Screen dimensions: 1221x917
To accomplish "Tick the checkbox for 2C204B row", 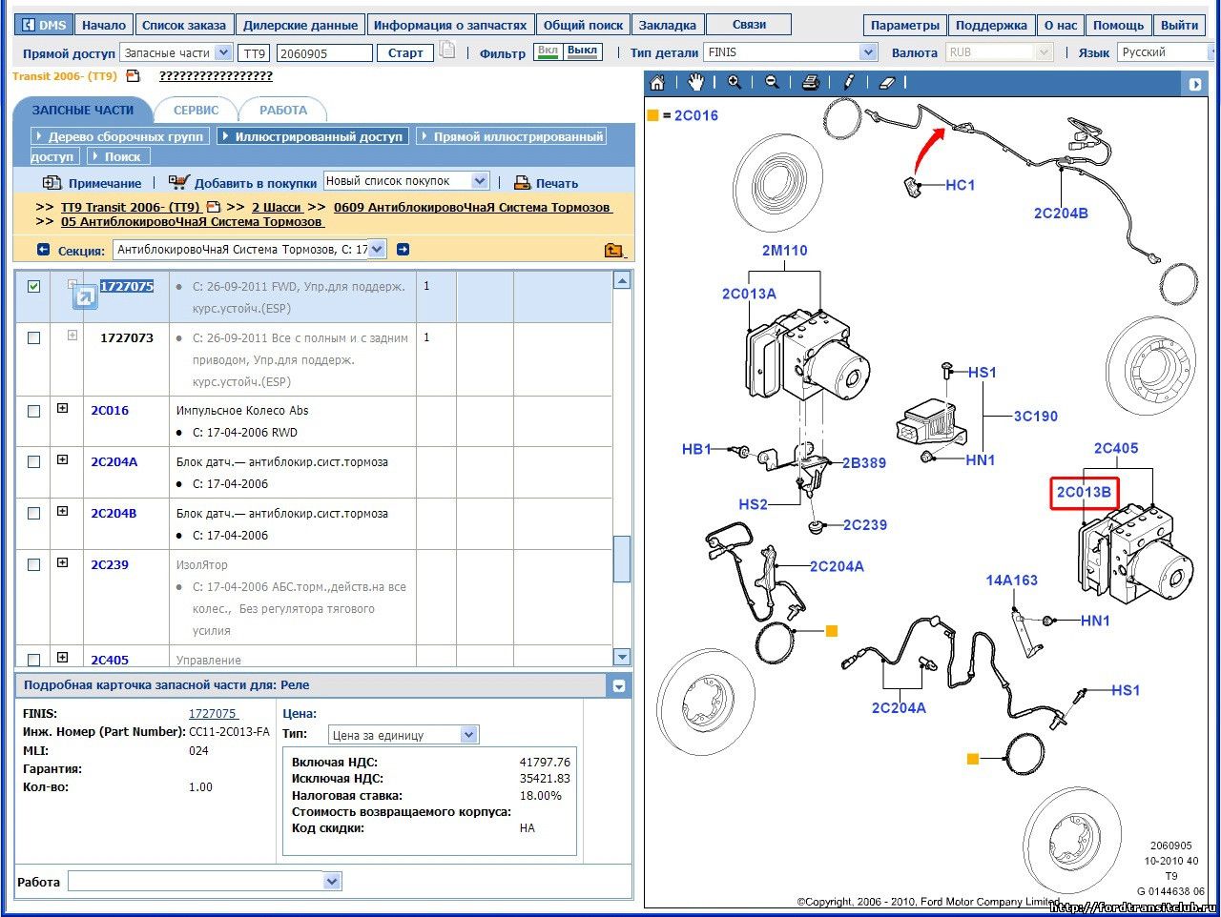I will click(x=34, y=514).
